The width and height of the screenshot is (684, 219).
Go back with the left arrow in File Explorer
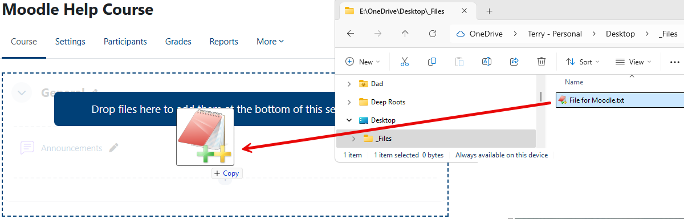click(351, 34)
